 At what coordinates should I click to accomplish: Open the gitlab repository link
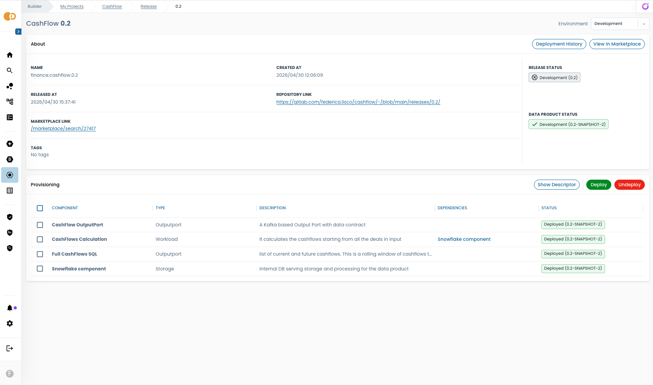pyautogui.click(x=358, y=102)
